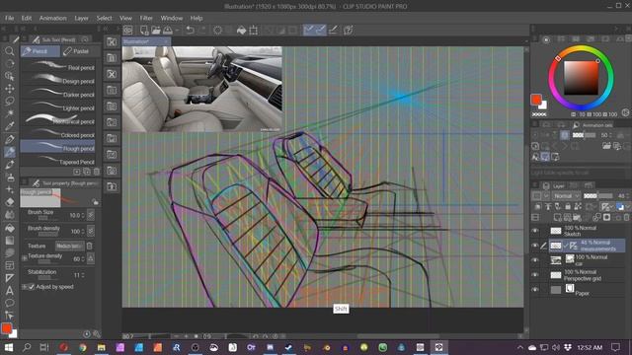
Task: Click the Fill icon in command bar
Action: [241, 31]
